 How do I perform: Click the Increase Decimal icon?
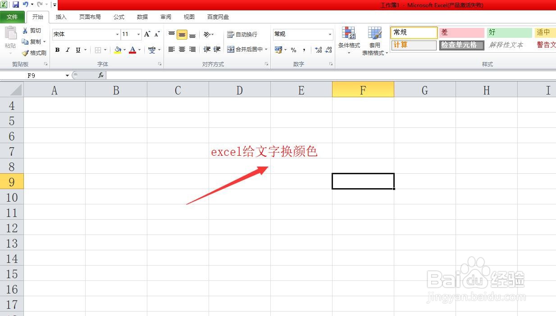[319, 50]
